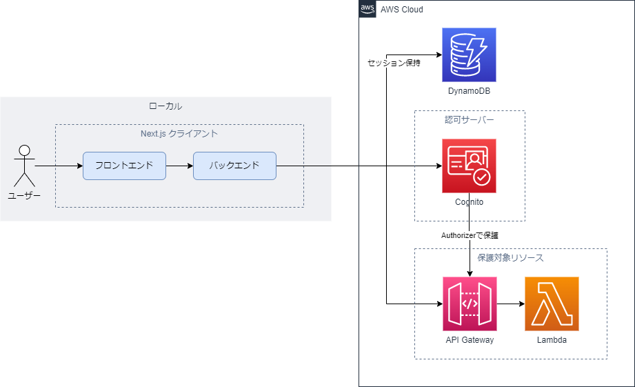Click the DynamoDB database icon
Screen dimensions: 635x387
(x=469, y=54)
